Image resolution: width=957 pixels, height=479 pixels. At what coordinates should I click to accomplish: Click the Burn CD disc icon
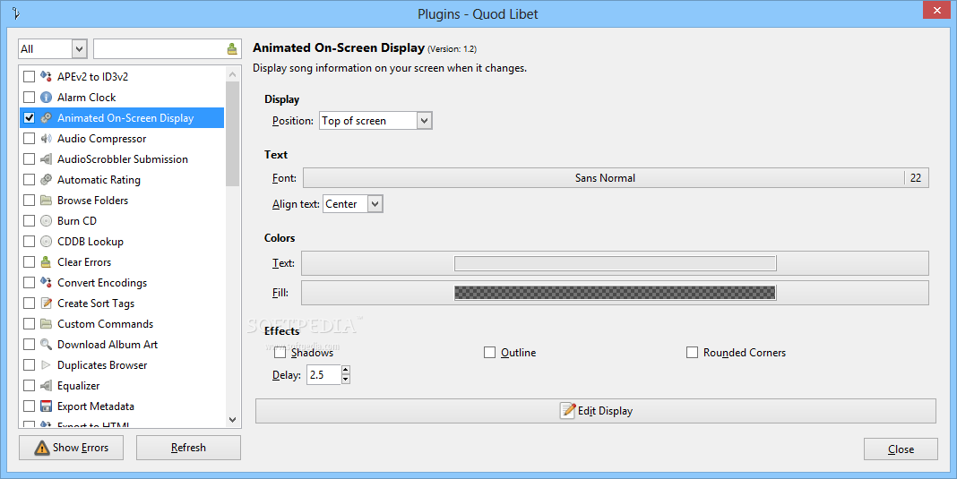tap(47, 221)
